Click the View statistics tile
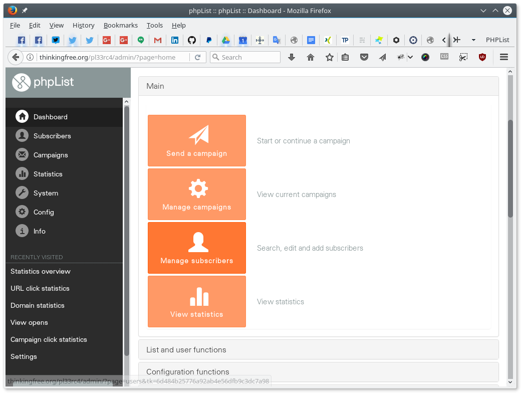 coord(196,301)
